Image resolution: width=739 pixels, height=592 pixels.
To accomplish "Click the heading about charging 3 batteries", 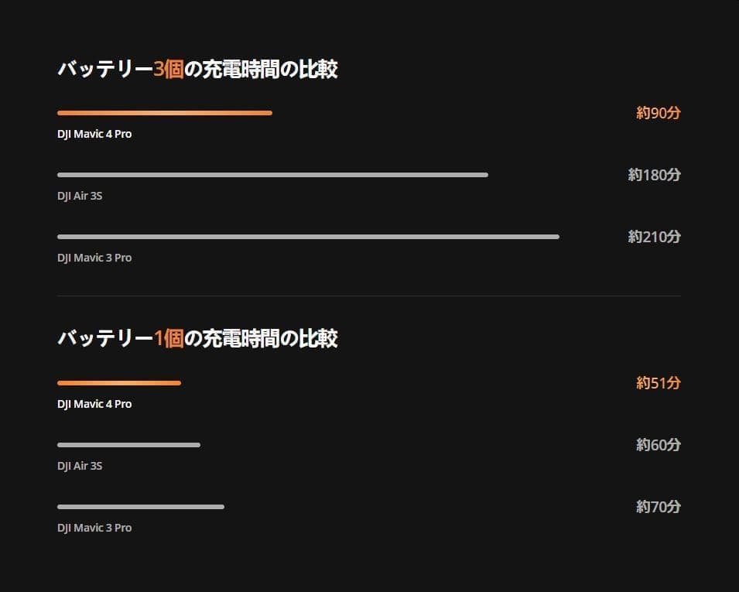I will [197, 70].
